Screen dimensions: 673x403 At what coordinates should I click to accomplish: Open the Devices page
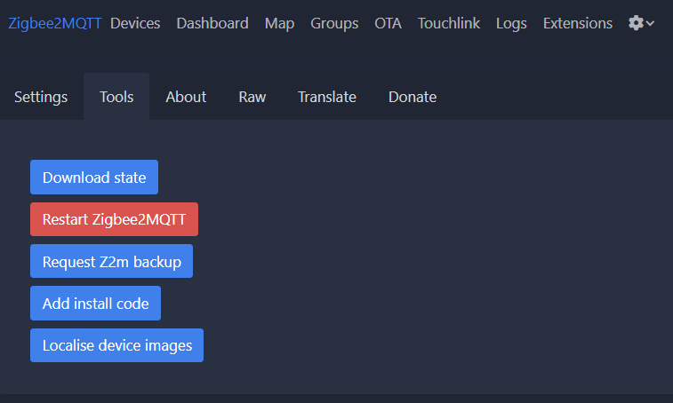pos(135,23)
